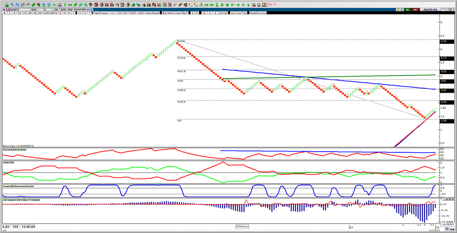Toggle the Yüz percent scale option
The height and width of the screenshot is (233, 457).
pyautogui.click(x=244, y=13)
